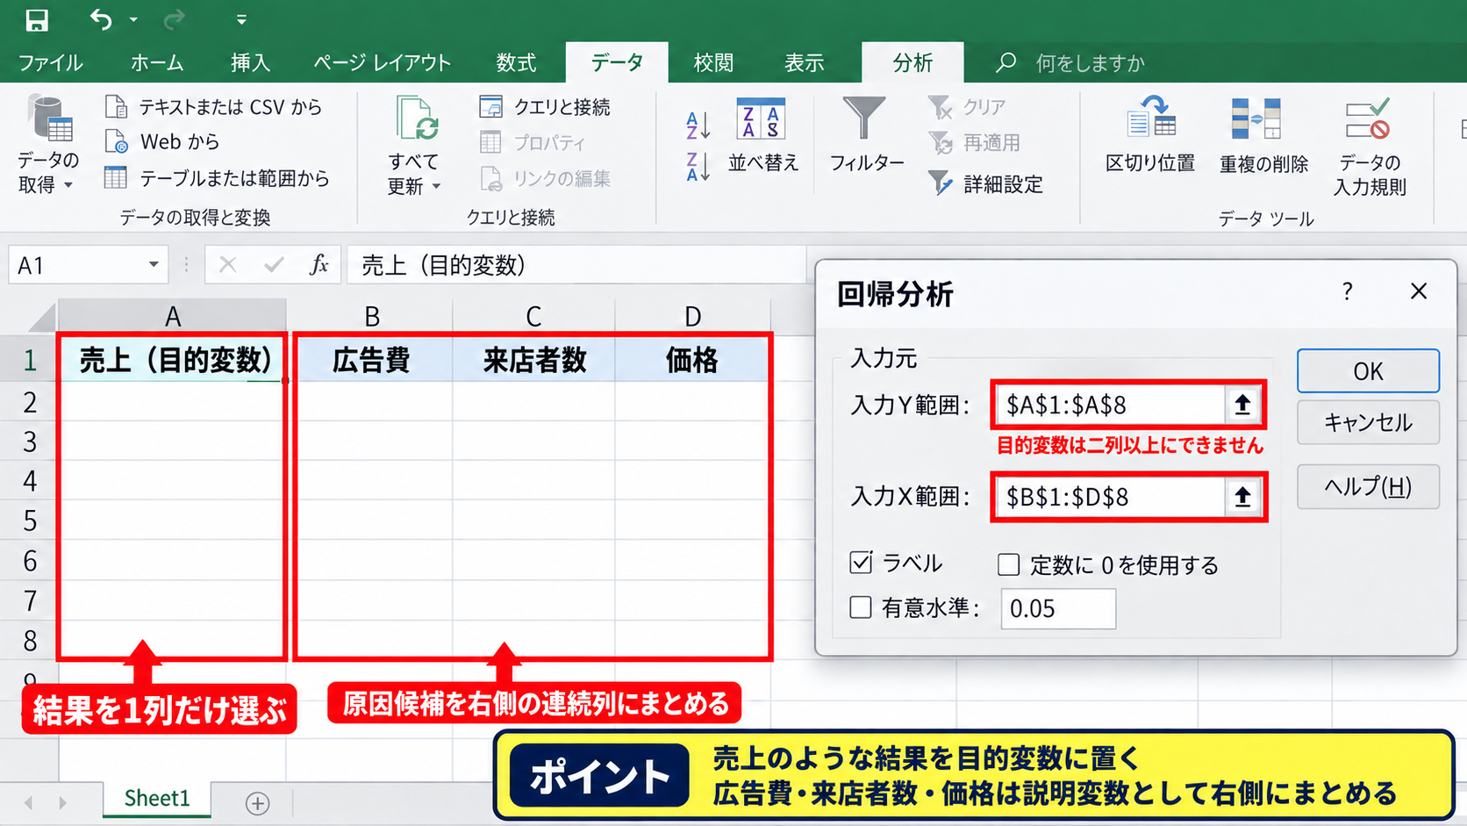1467x826 pixels.
Task: Select the Sheet1 sheet tab
Action: pos(157,798)
